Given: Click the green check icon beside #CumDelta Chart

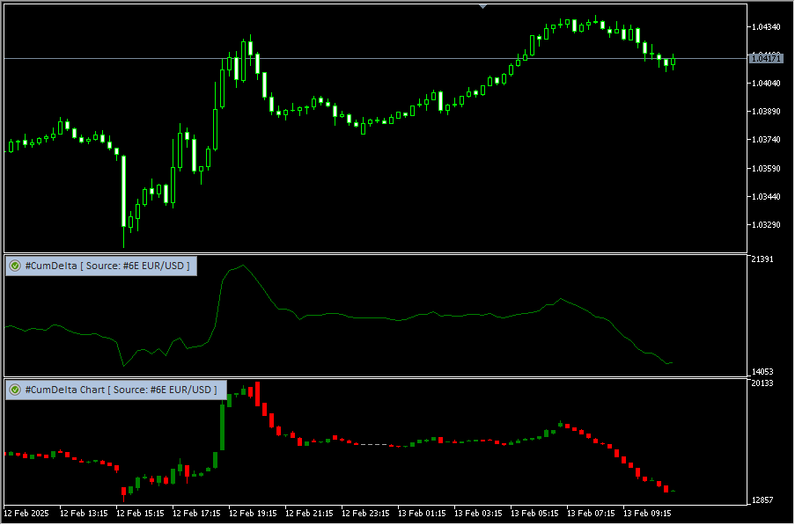Looking at the screenshot, I should click(x=15, y=390).
